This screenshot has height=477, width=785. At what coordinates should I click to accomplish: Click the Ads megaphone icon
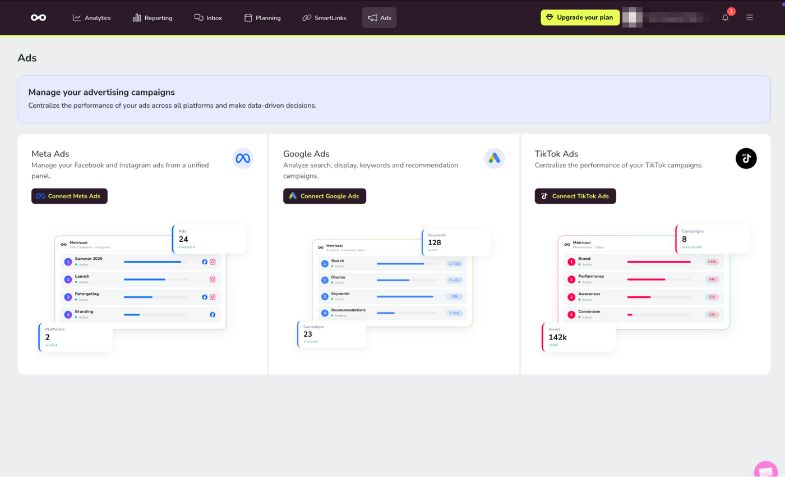coord(372,17)
